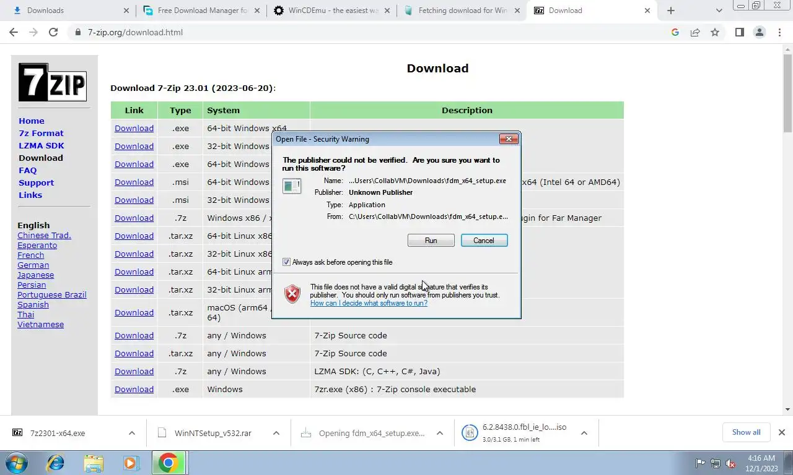The height and width of the screenshot is (475, 793).
Task: Click the Google icon in the address bar
Action: [675, 32]
